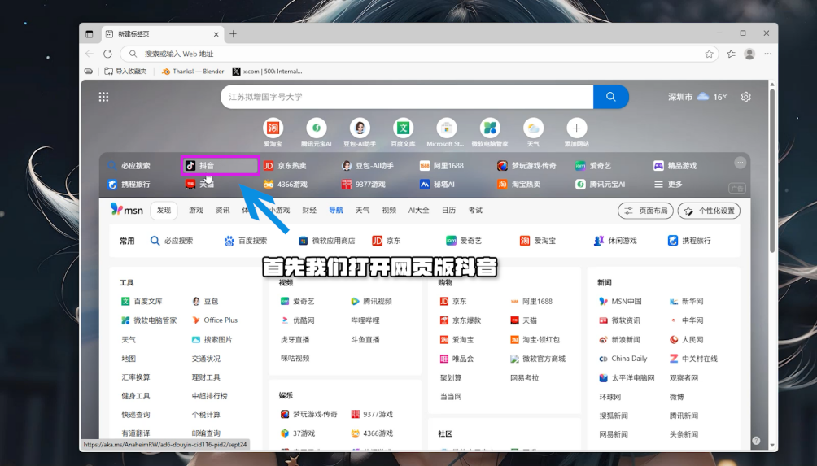
Task: Open the apps grid launcher icon
Action: pos(103,97)
